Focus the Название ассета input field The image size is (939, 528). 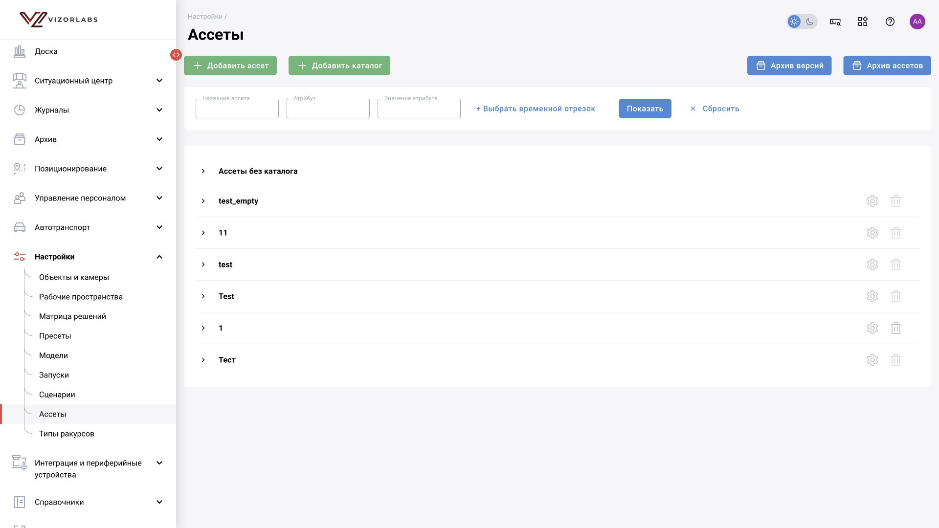(237, 109)
